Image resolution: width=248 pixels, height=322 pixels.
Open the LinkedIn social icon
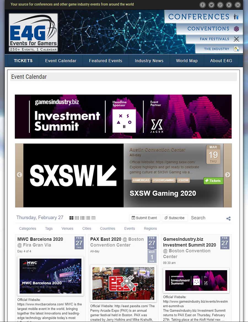(238, 5)
